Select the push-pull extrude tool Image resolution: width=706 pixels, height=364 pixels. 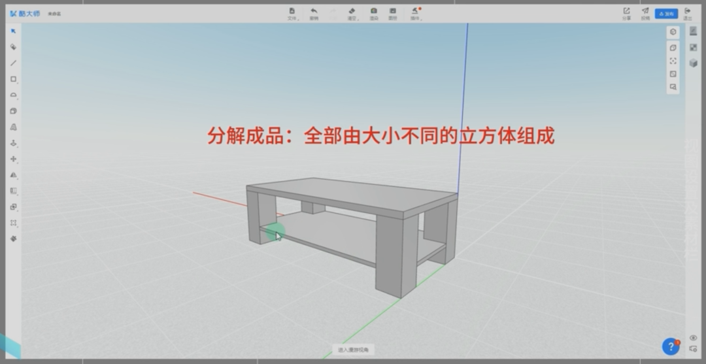coord(14,143)
